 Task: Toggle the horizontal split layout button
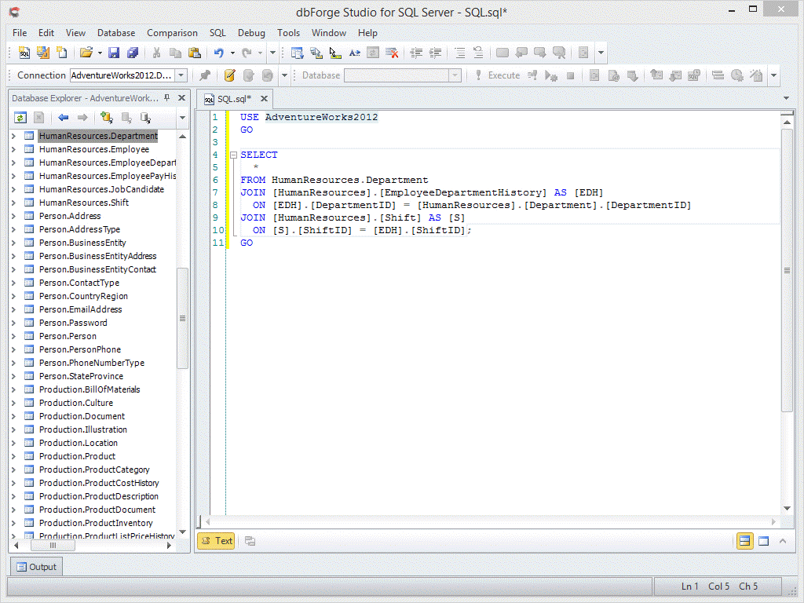(744, 540)
